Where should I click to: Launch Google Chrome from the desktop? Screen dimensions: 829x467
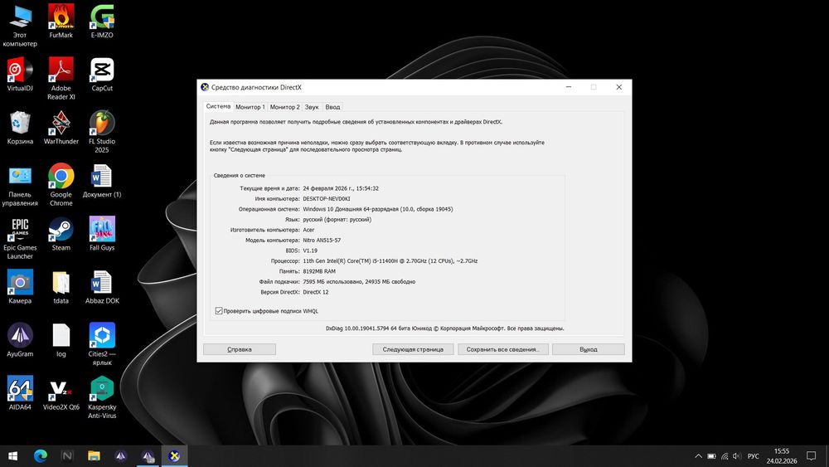point(61,186)
